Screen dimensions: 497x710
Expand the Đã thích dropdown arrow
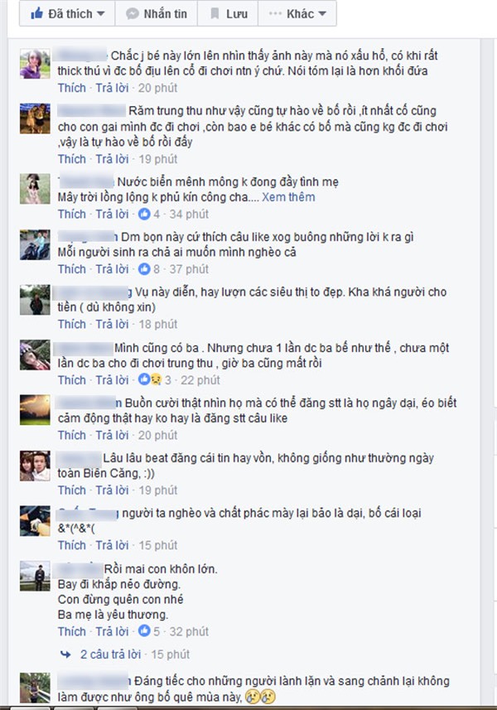click(100, 13)
